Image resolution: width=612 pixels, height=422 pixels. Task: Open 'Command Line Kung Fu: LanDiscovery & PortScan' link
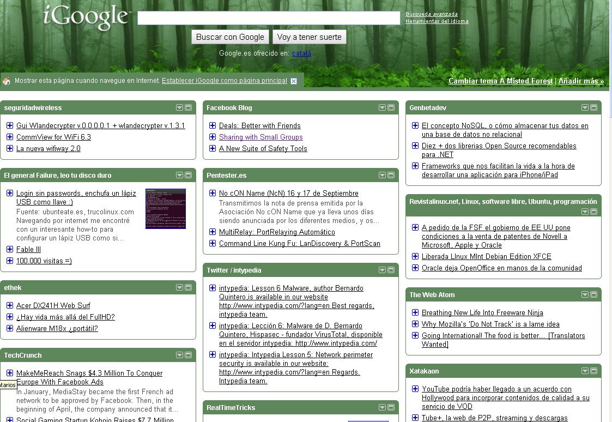coord(299,243)
